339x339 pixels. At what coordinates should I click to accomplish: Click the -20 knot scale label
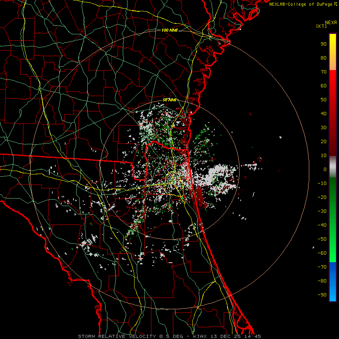pyautogui.click(x=322, y=197)
